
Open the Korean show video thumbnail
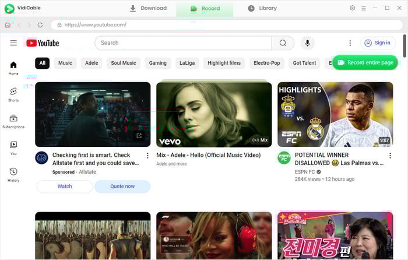(x=335, y=236)
